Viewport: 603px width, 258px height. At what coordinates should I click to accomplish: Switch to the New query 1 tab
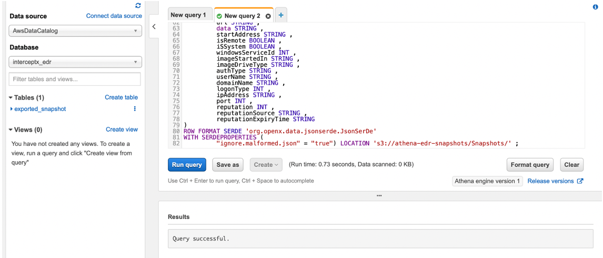click(x=188, y=15)
